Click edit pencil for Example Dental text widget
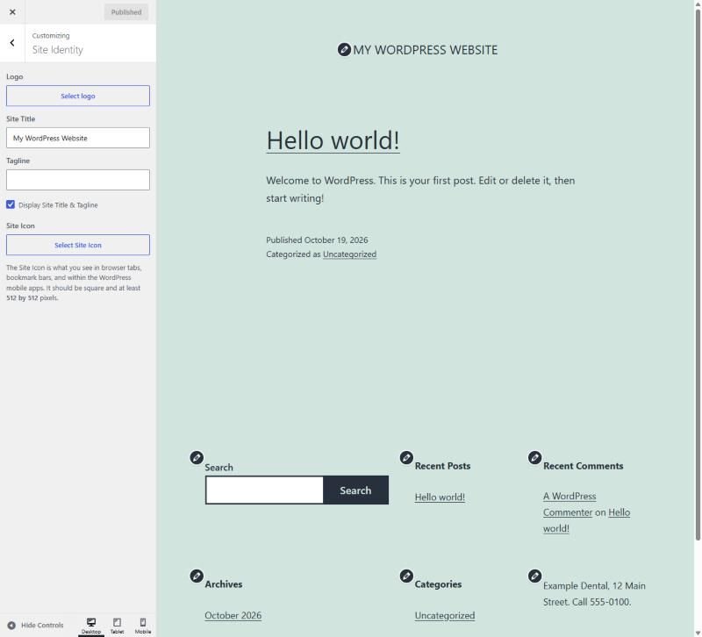Viewport: 702px width, 637px height. (534, 576)
